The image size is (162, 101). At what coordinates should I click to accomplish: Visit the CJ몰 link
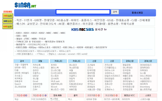(x=134, y=20)
